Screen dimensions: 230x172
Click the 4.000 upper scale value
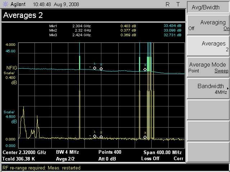point(10,44)
